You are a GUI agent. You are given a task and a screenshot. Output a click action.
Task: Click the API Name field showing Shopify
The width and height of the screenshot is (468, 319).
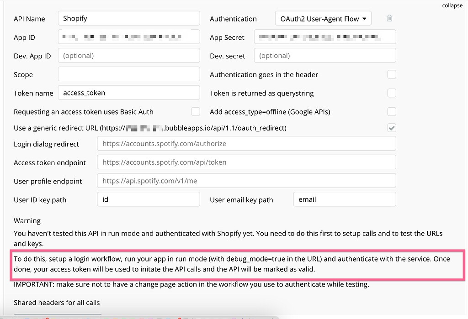[128, 18]
